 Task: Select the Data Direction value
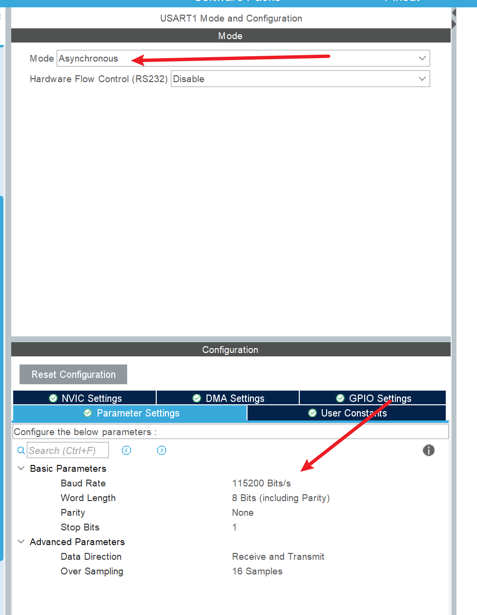click(278, 557)
